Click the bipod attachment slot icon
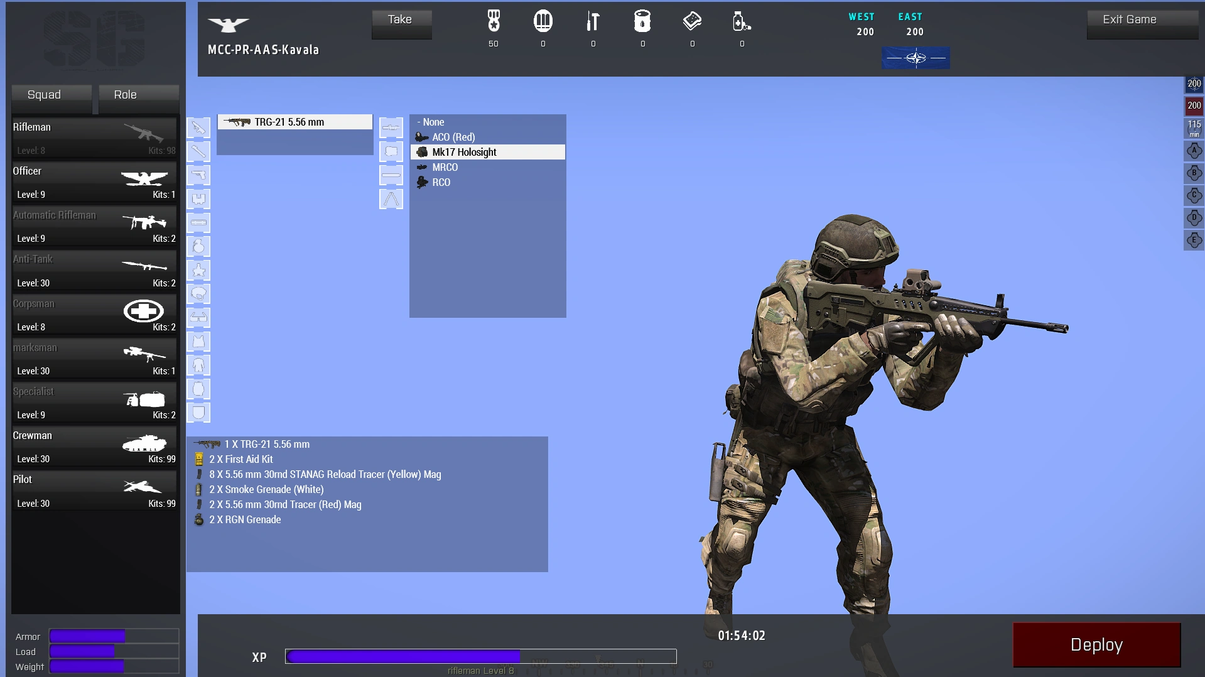The width and height of the screenshot is (1205, 677). click(x=391, y=199)
